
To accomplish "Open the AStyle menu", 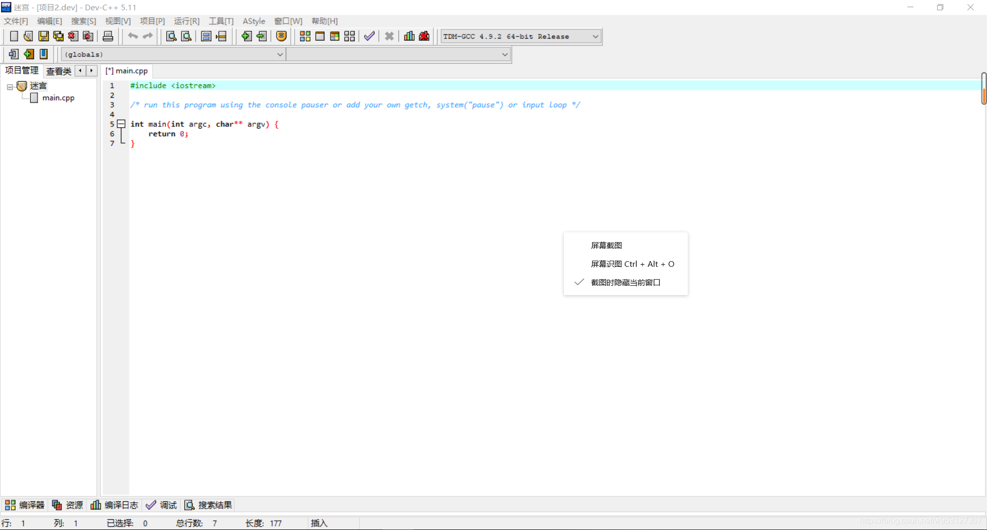I will click(x=254, y=21).
